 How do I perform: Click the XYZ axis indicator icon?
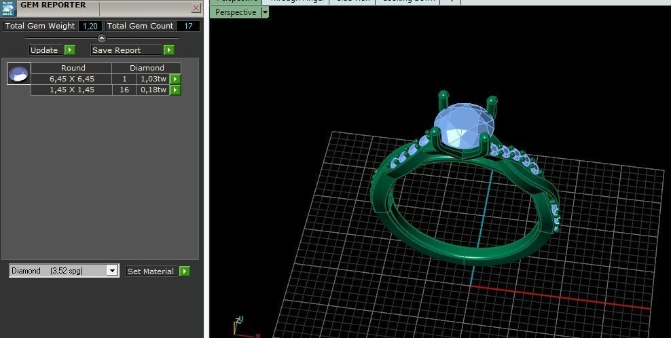[x=244, y=327]
